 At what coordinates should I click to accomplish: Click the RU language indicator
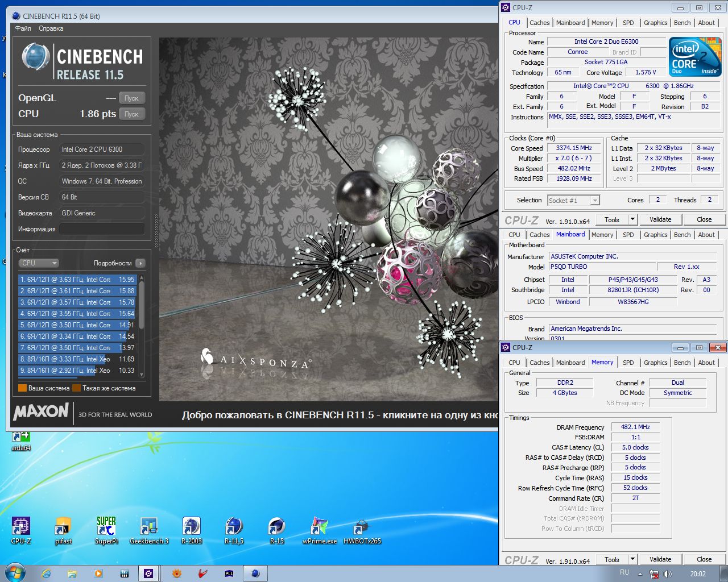click(624, 573)
